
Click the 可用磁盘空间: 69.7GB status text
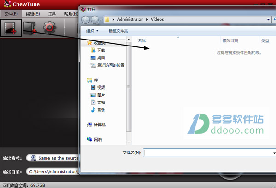coord(24,185)
